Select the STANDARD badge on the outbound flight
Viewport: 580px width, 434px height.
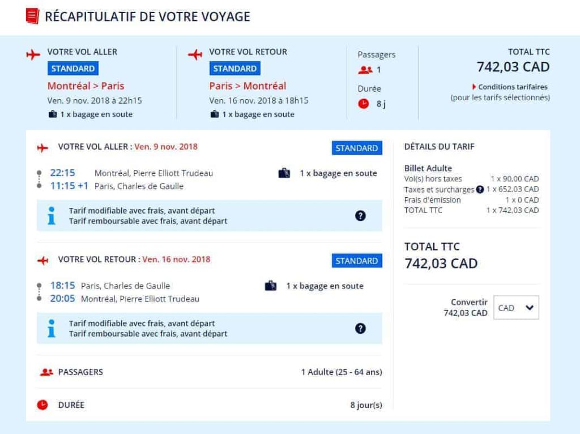[356, 148]
